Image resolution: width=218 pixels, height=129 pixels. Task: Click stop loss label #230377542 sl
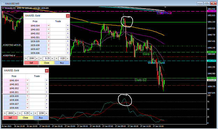9,55
